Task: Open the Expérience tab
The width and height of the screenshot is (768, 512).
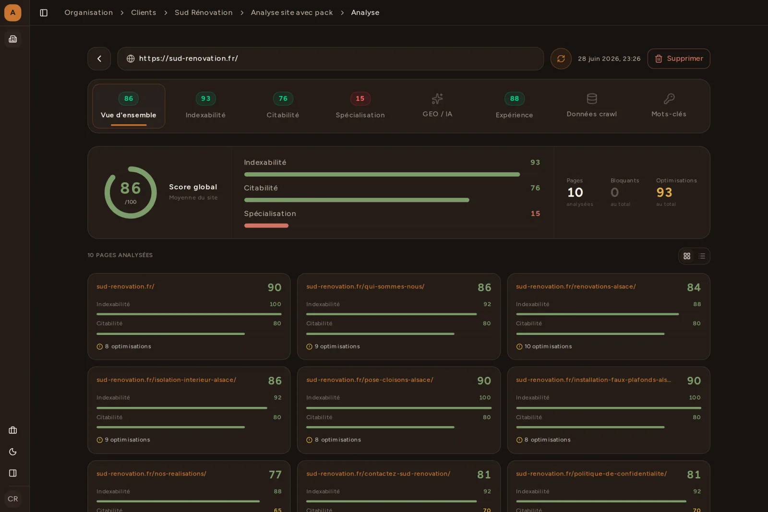Action: (515, 106)
